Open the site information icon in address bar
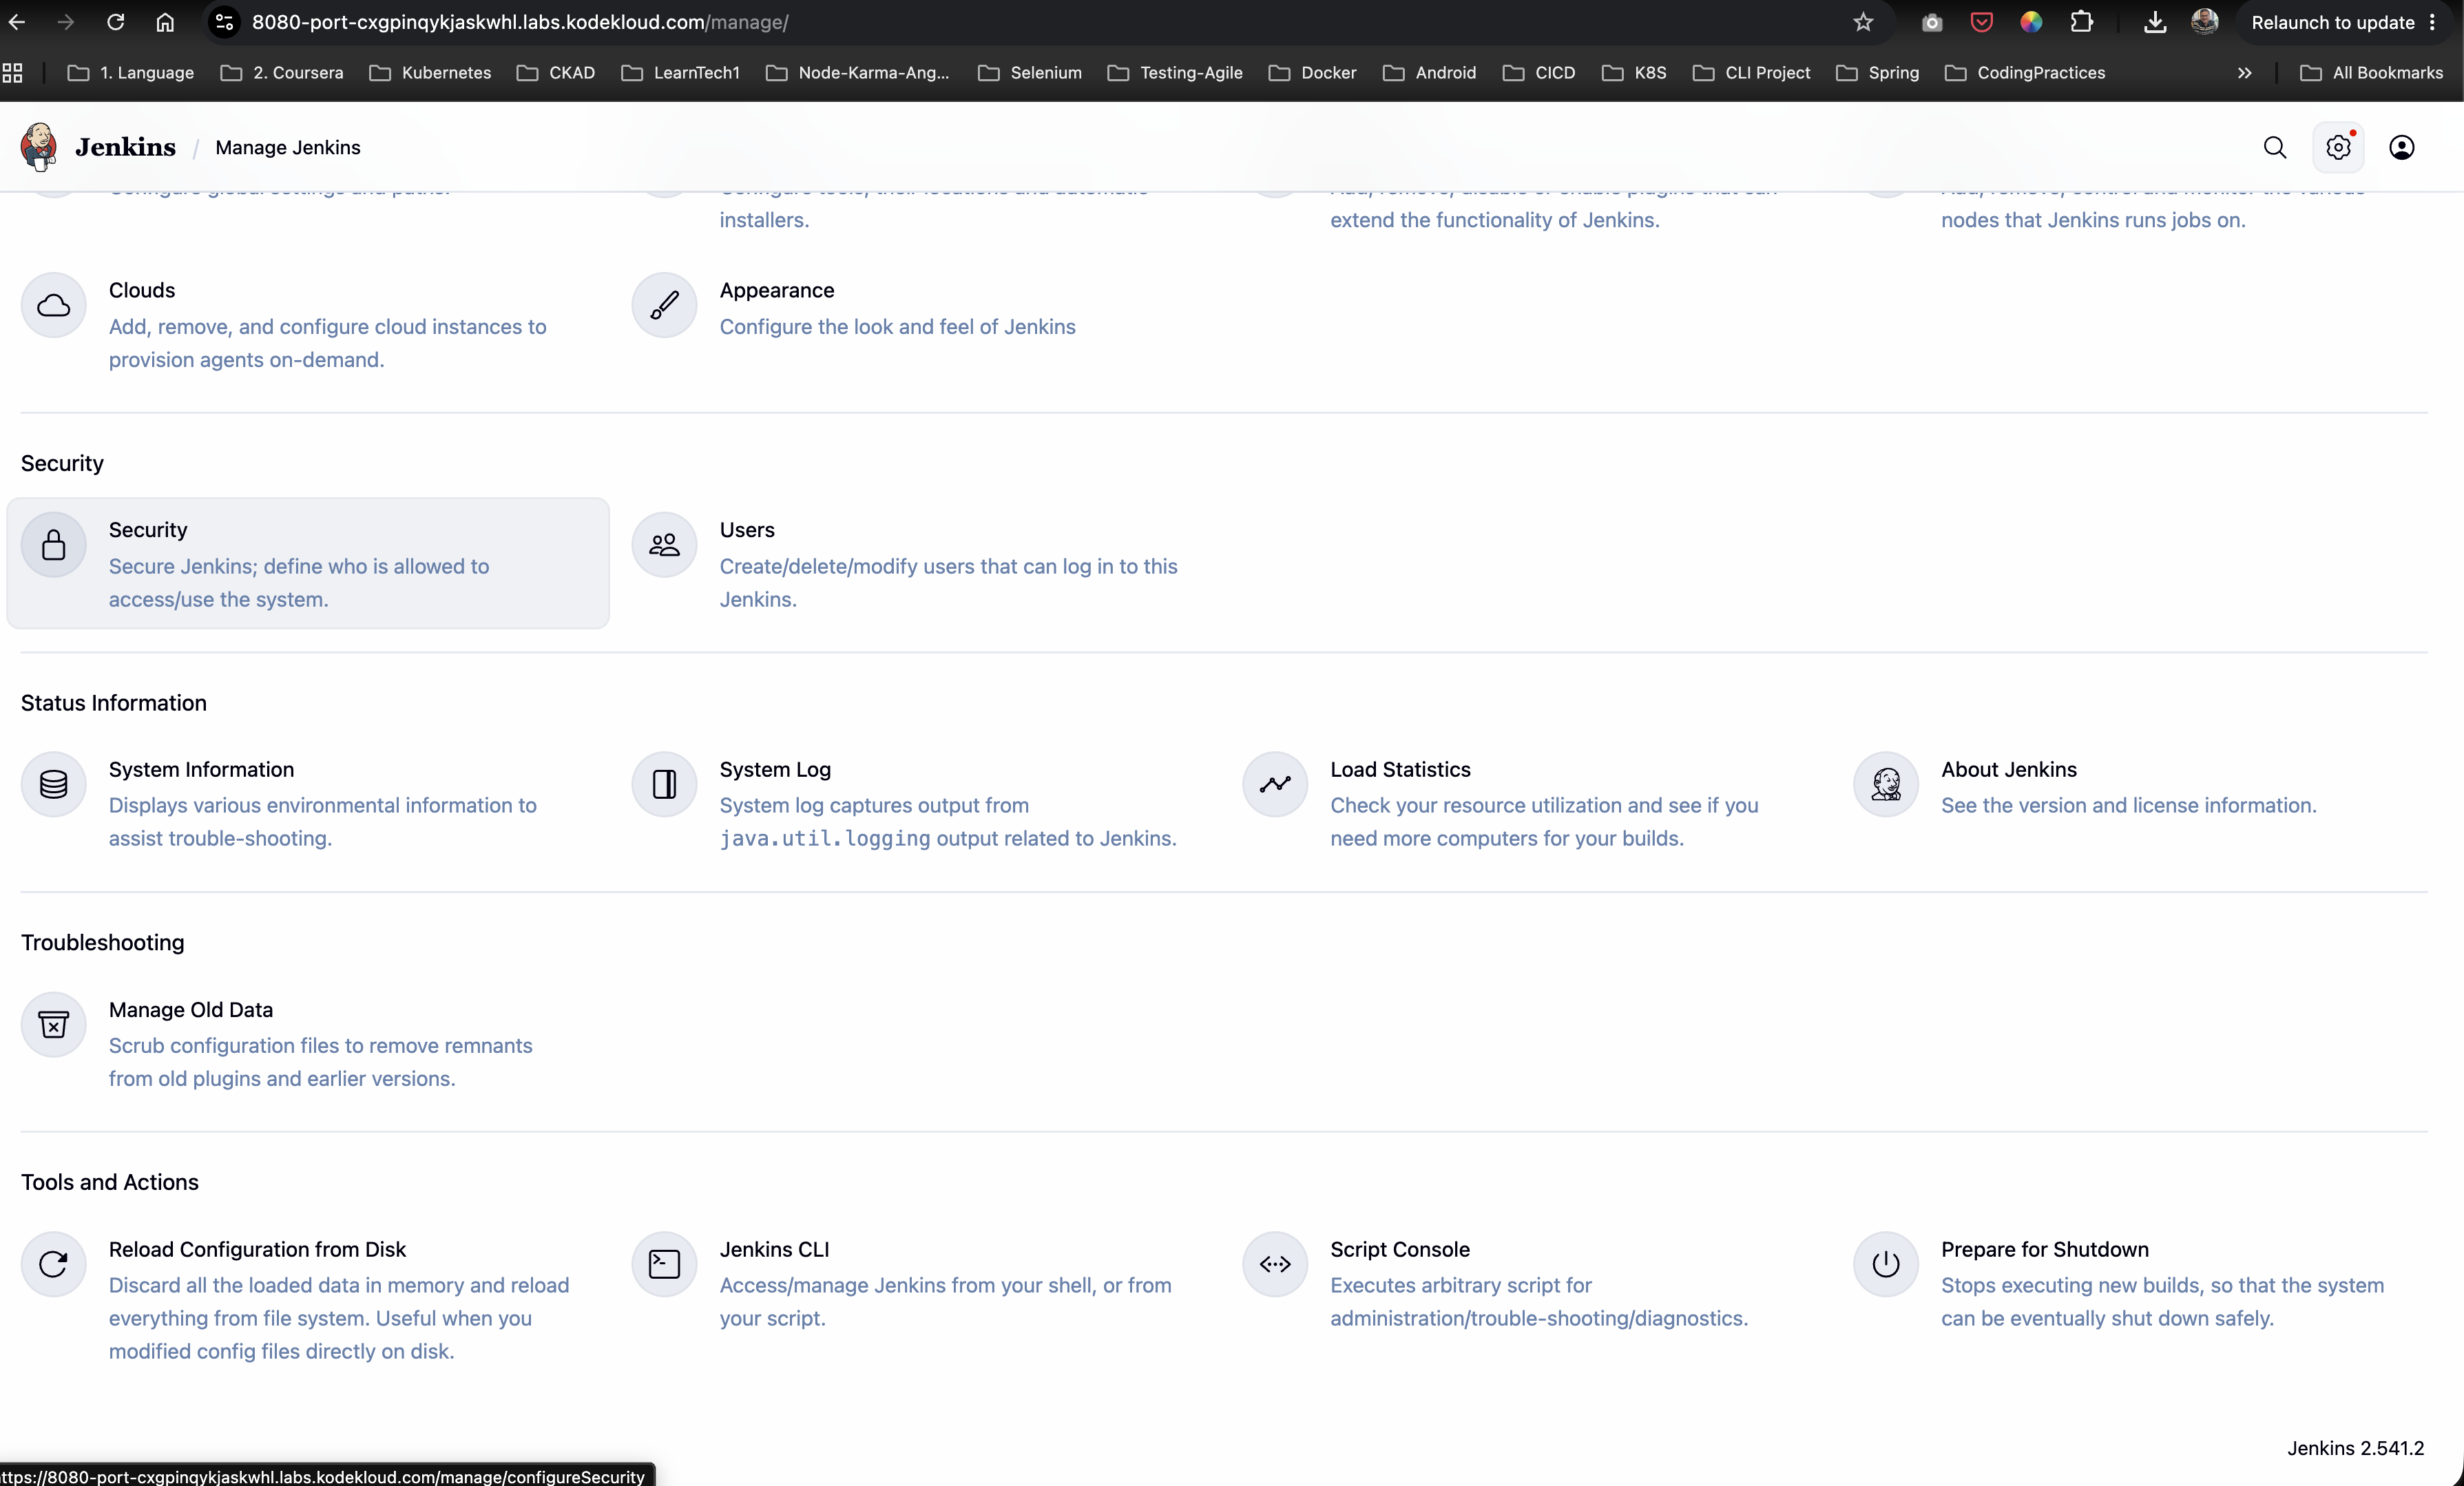Viewport: 2464px width, 1486px height. (x=225, y=22)
